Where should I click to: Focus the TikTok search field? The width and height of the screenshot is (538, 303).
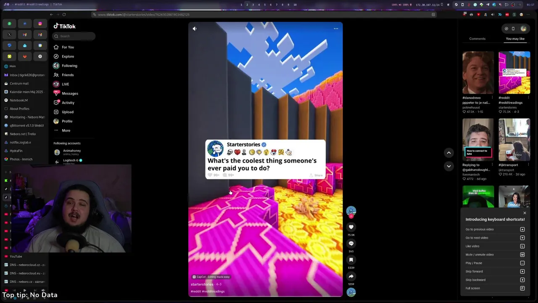[74, 36]
